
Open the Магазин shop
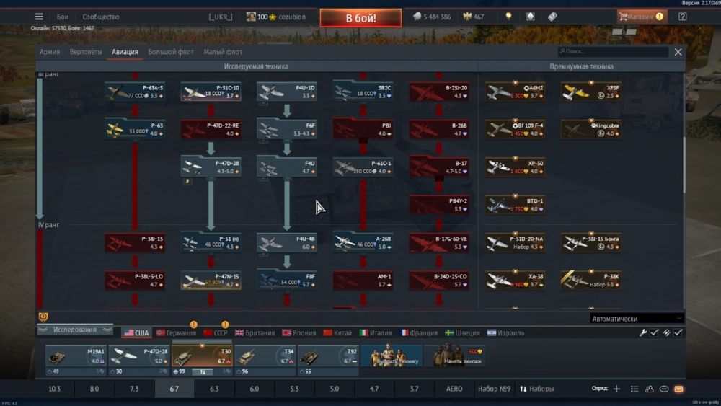[x=640, y=17]
